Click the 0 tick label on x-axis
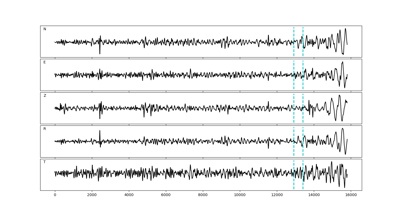The height and width of the screenshot is (214, 402). [x=55, y=195]
